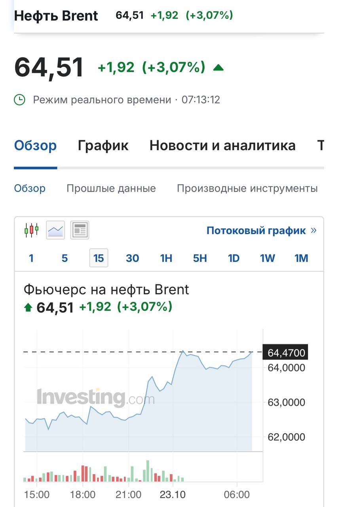Go to Производные инструменты sub-tab

247,188
